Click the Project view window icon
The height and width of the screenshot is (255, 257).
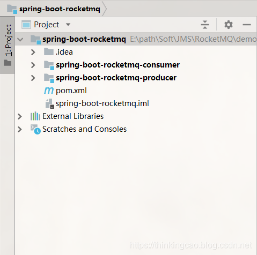26,25
